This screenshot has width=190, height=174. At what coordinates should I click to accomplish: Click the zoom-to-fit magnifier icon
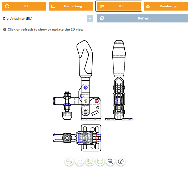pyautogui.click(x=110, y=161)
